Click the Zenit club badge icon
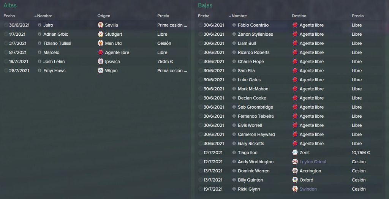 295,153
